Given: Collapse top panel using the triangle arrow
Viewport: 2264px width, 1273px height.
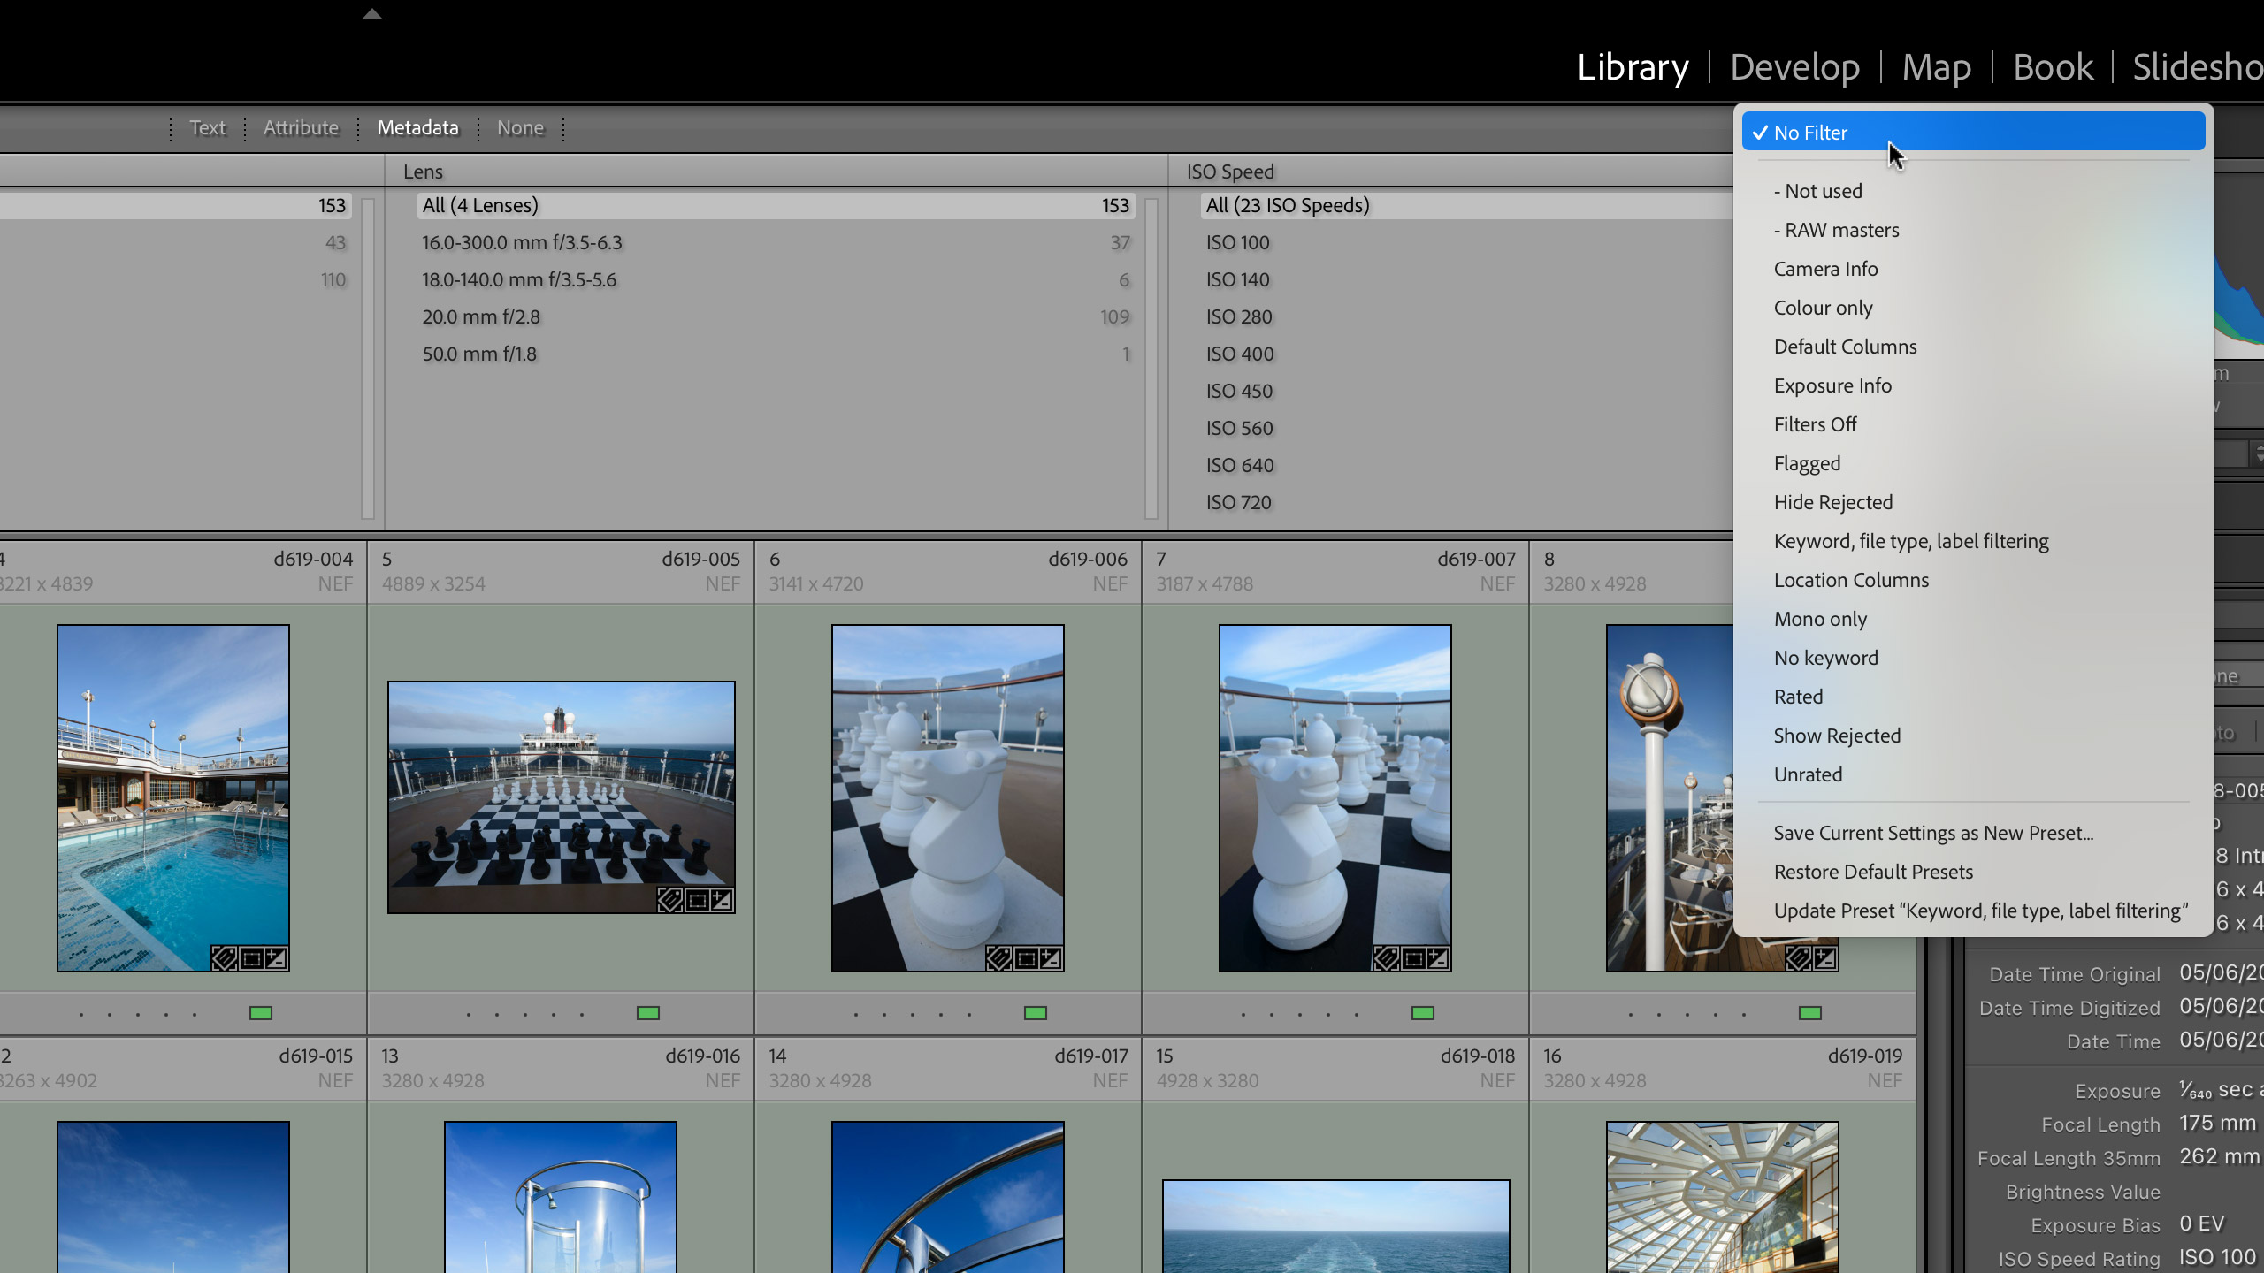Looking at the screenshot, I should tap(371, 14).
